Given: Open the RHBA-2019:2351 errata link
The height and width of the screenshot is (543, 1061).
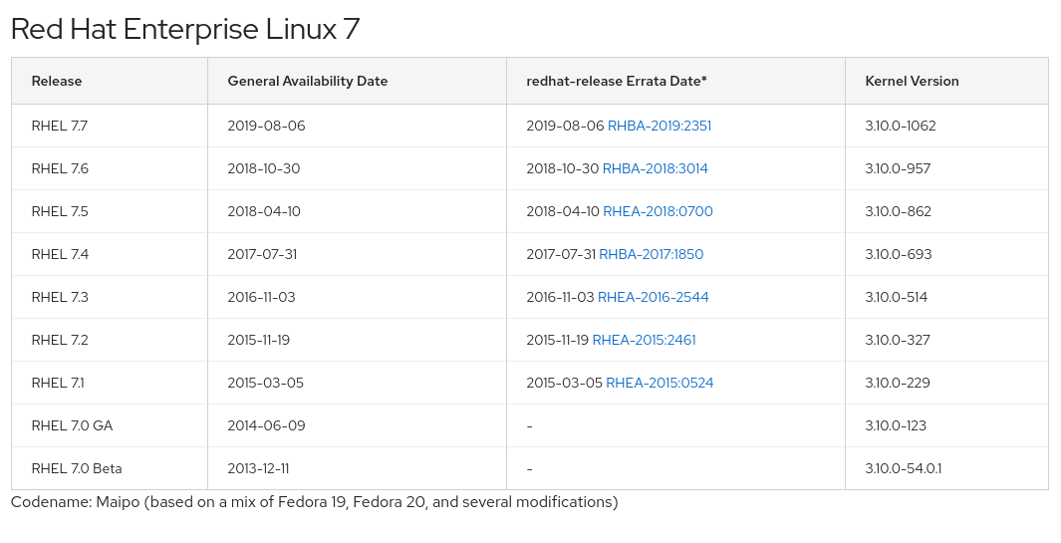Looking at the screenshot, I should 659,126.
